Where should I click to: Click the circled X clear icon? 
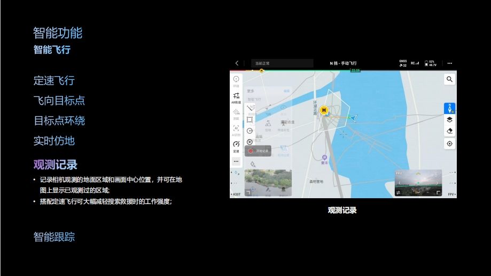[250, 142]
